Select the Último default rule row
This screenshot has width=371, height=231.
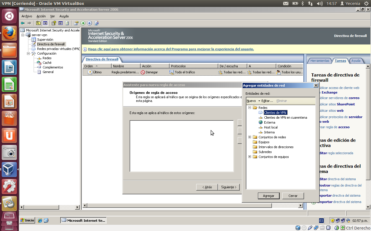tap(193, 72)
